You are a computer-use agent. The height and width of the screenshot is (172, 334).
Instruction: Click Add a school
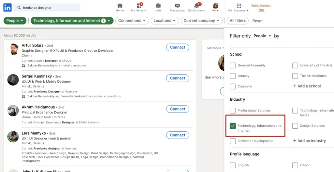point(307,86)
